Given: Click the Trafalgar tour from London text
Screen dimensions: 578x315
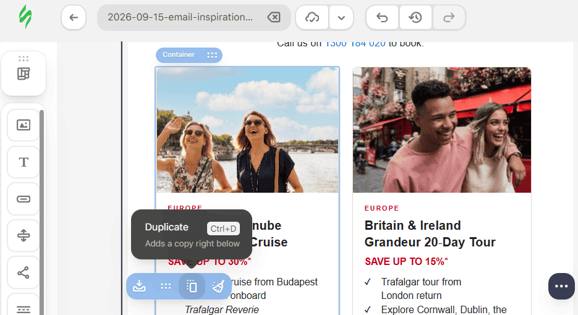Looking at the screenshot, I should [x=421, y=288].
